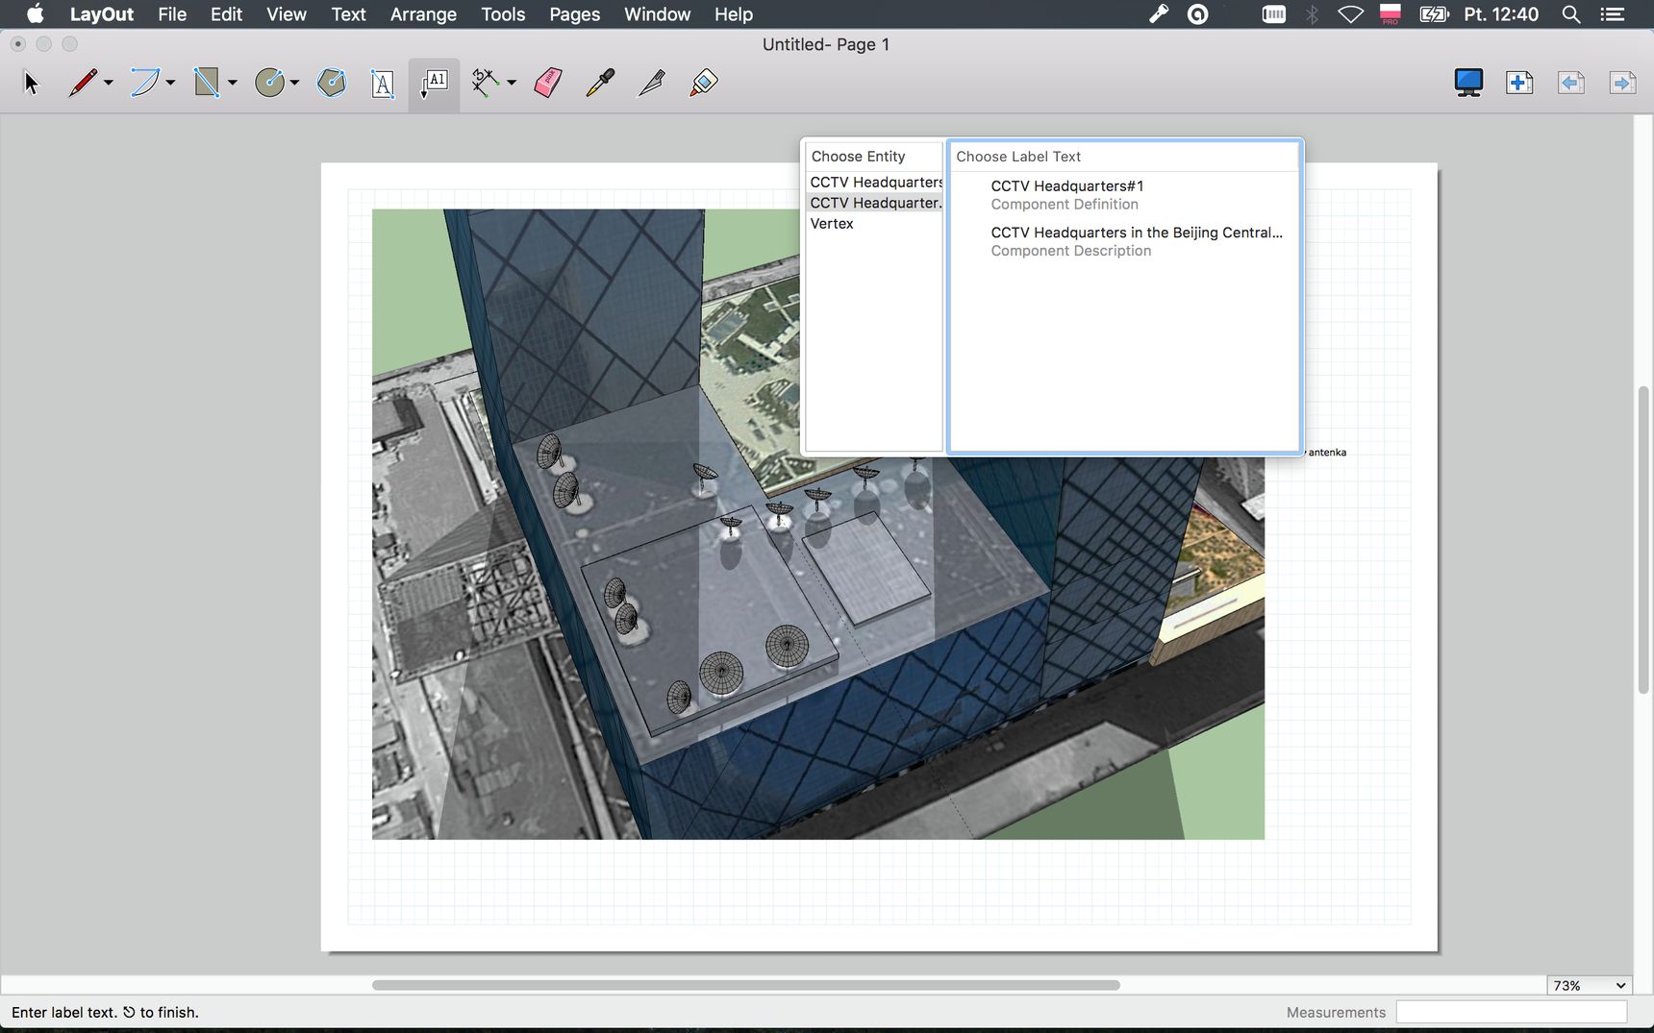
Task: Select the Split knife tool
Action: pos(652,84)
